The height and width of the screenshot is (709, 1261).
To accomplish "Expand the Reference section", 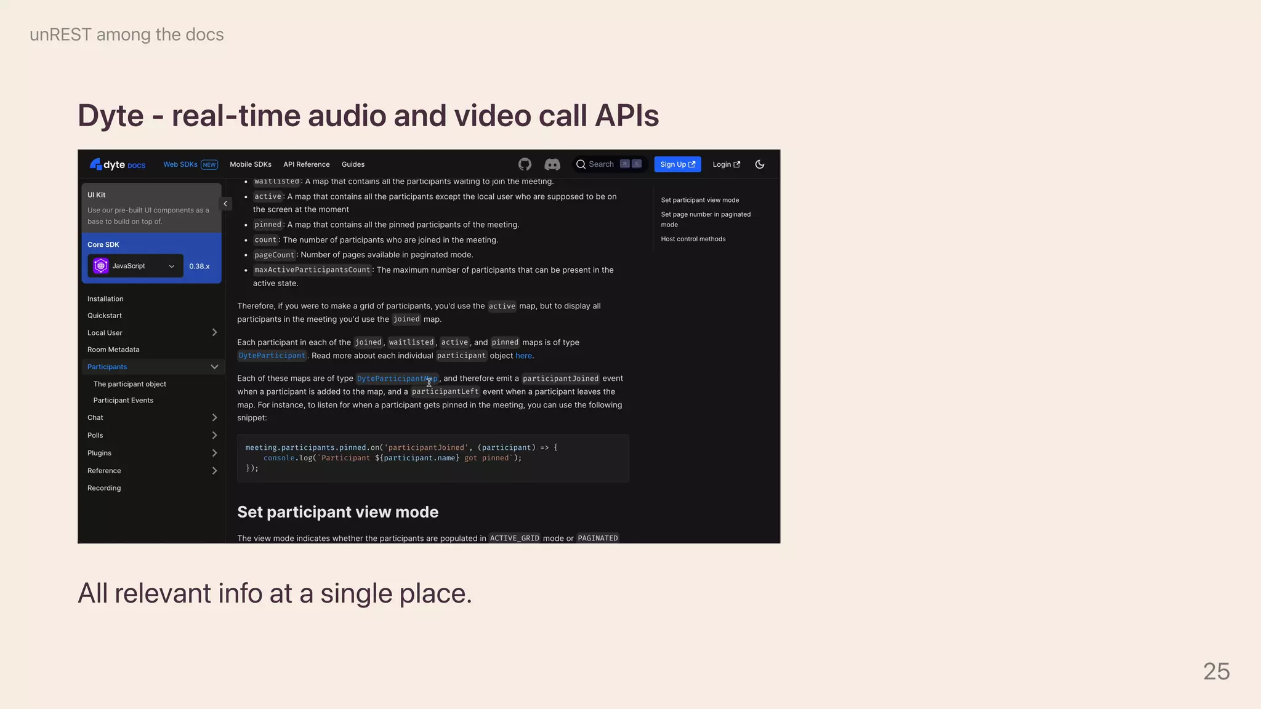I will (x=214, y=471).
